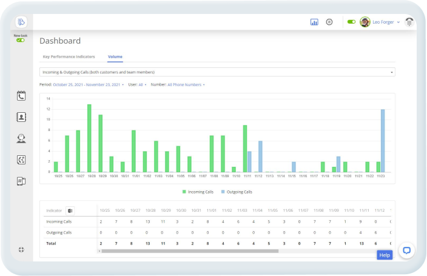Click the chat bubble widget icon
The height and width of the screenshot is (276, 427).
406,250
